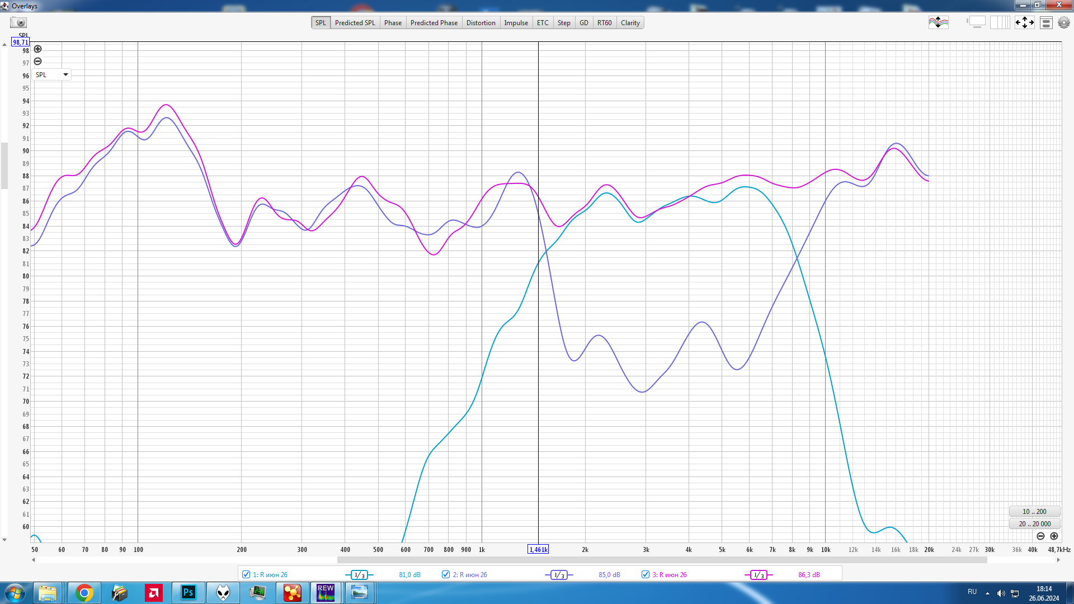The width and height of the screenshot is (1074, 604).
Task: Uncheck trace 1: R июн 26
Action: [x=246, y=575]
